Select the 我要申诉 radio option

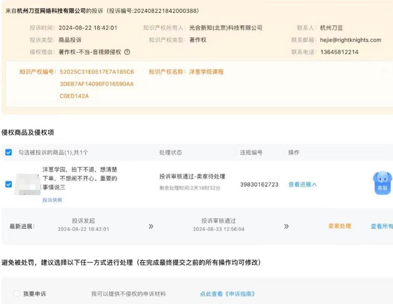point(16,294)
